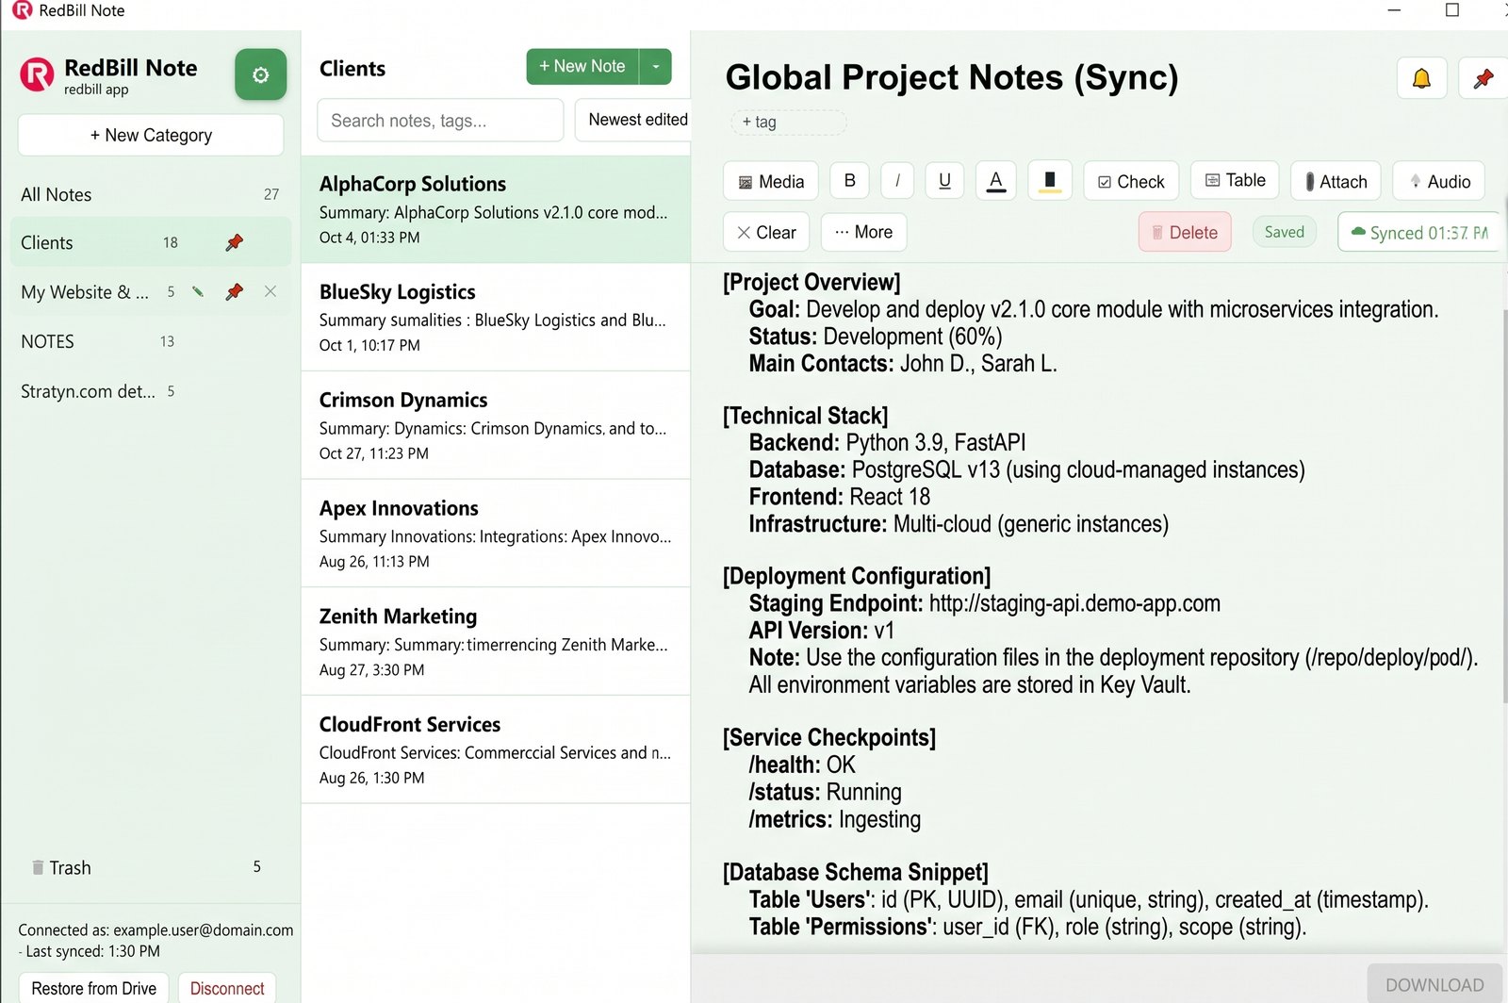
Task: Open the Crimson Dynamics note
Action: 496,426
